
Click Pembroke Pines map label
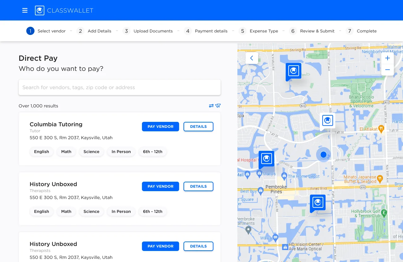click(276, 189)
